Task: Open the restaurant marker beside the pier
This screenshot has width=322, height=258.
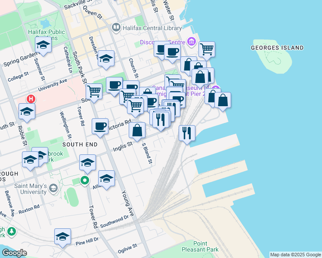Action: pyautogui.click(x=187, y=133)
